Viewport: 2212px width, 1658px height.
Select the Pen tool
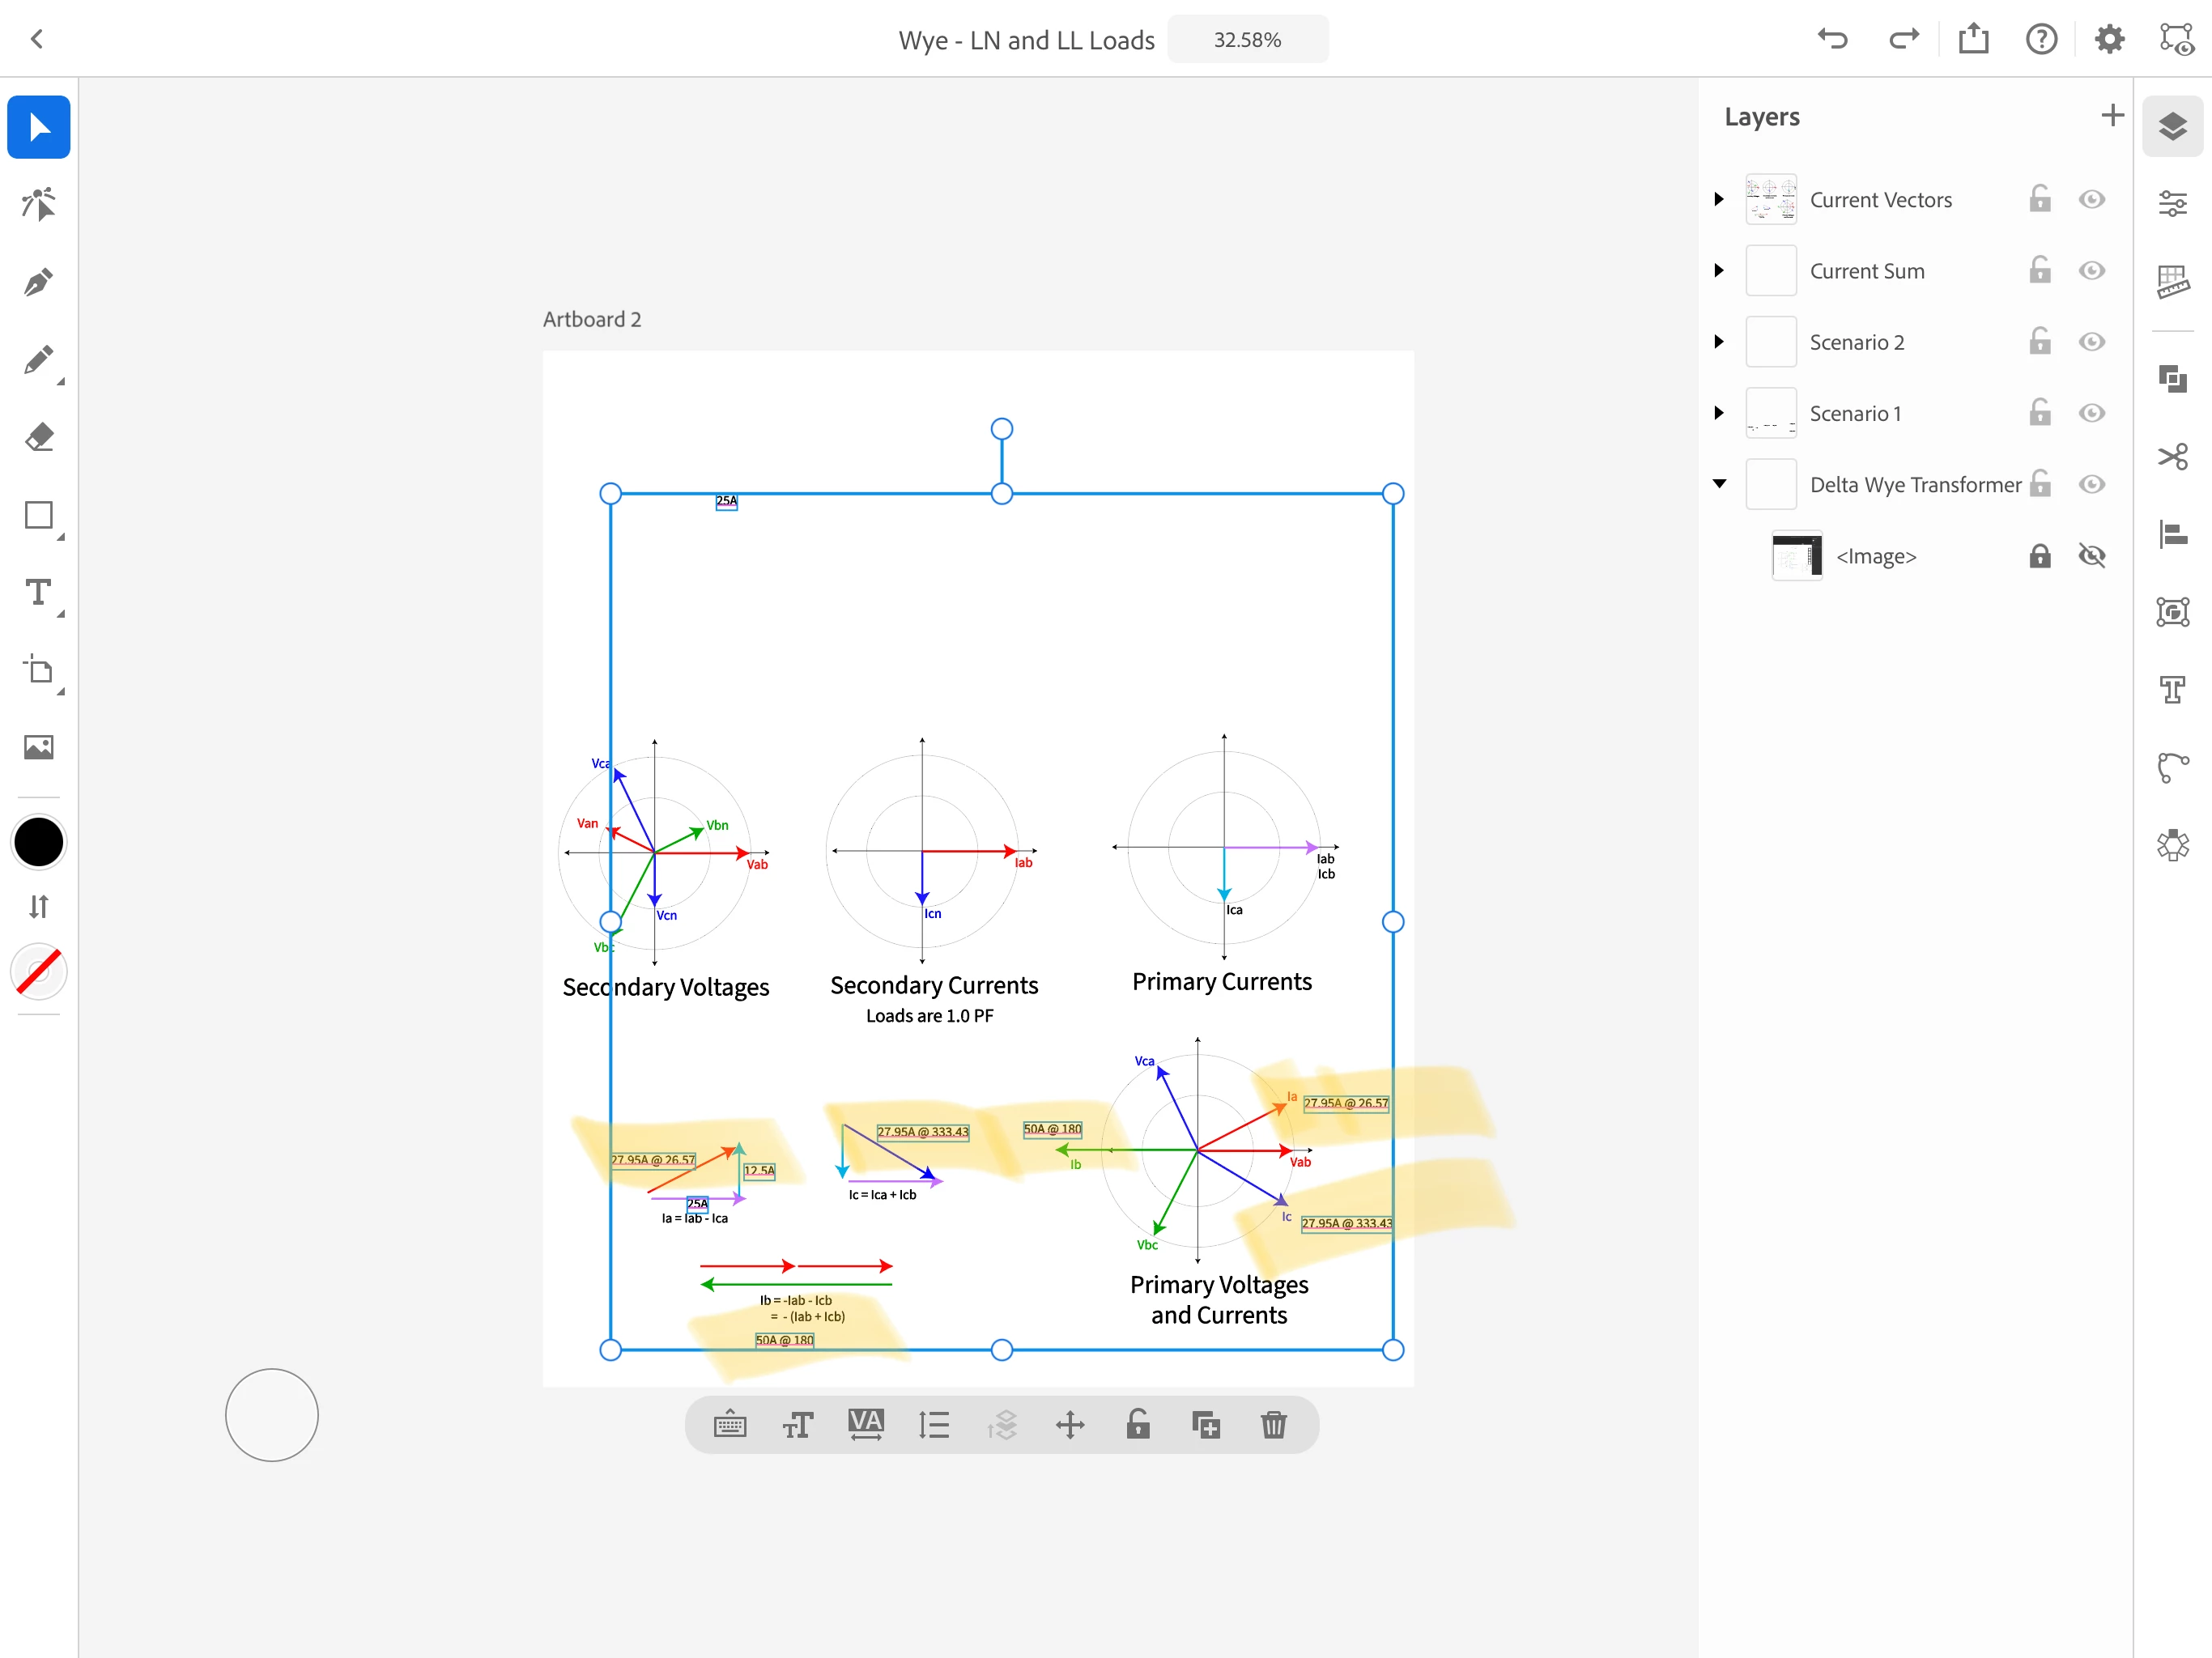[38, 282]
